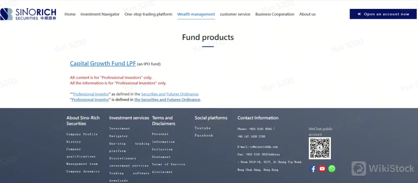
Task: Open Company dynamics footer link
Action: pyautogui.click(x=83, y=171)
